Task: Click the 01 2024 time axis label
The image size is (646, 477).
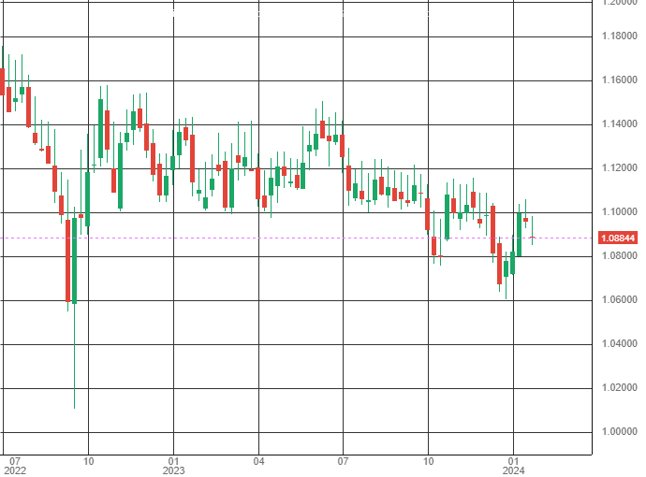Action: [x=513, y=466]
